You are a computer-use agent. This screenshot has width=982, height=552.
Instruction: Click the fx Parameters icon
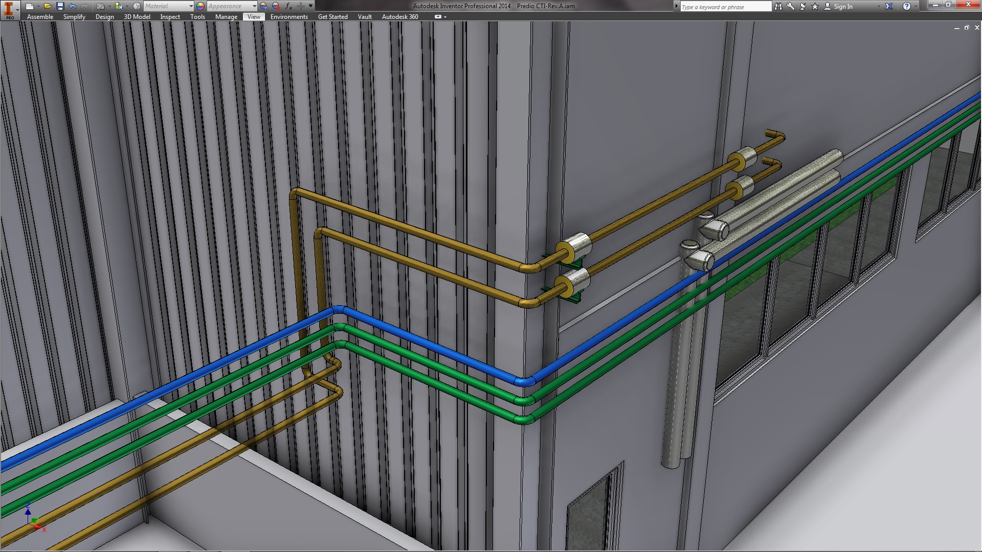288,6
